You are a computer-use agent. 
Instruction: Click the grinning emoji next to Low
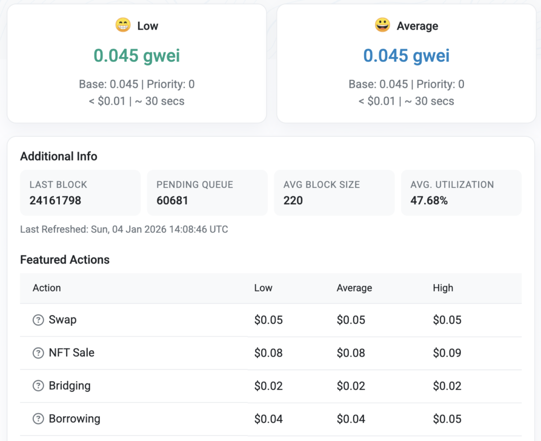pyautogui.click(x=123, y=25)
